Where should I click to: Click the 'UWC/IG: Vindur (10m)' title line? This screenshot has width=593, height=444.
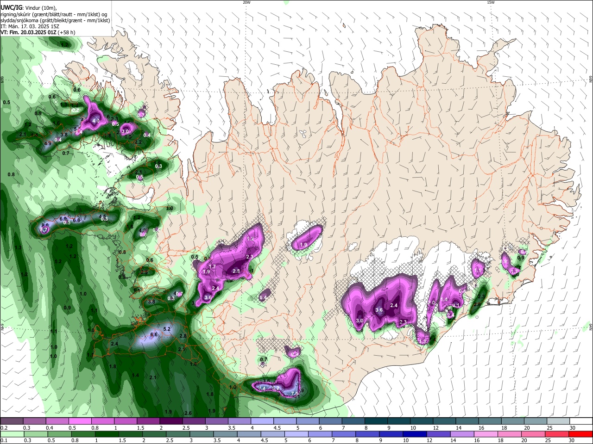coord(28,8)
